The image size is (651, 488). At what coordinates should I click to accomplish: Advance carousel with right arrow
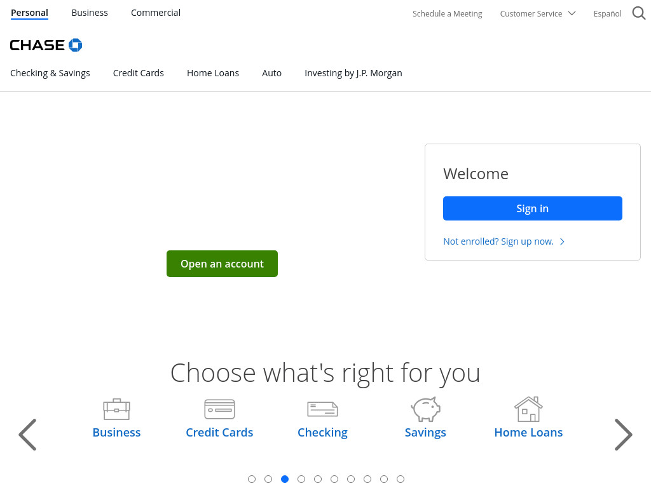tap(623, 435)
